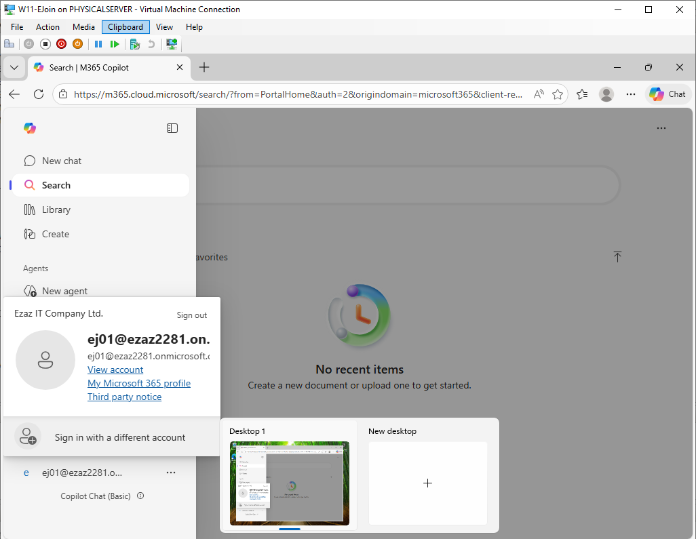Open the Media menu

[x=83, y=27]
